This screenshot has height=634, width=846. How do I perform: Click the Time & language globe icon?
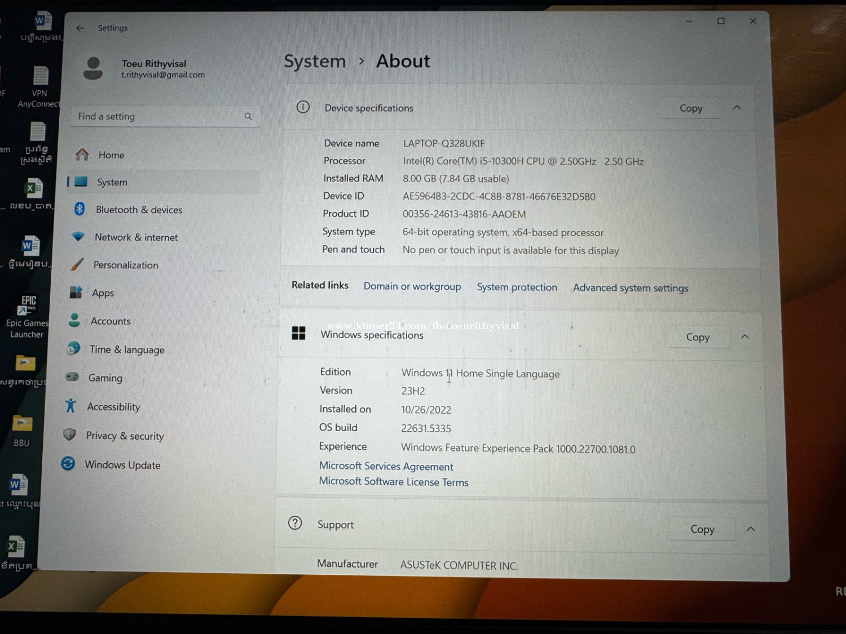(x=73, y=349)
